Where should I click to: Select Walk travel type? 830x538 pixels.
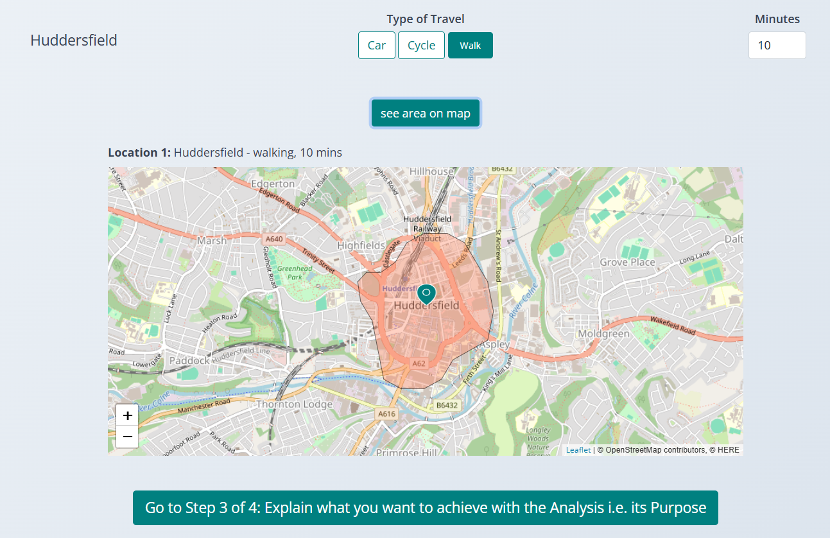[x=471, y=46]
